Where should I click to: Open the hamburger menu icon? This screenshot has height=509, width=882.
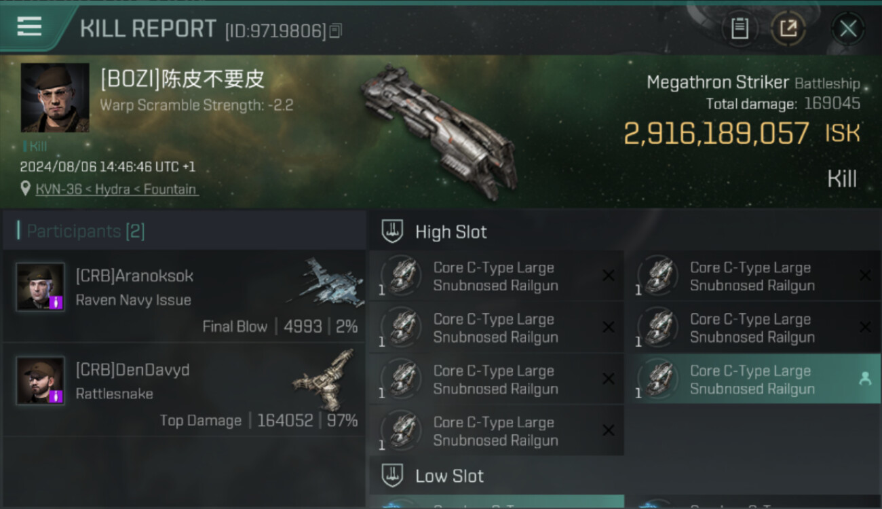point(29,26)
